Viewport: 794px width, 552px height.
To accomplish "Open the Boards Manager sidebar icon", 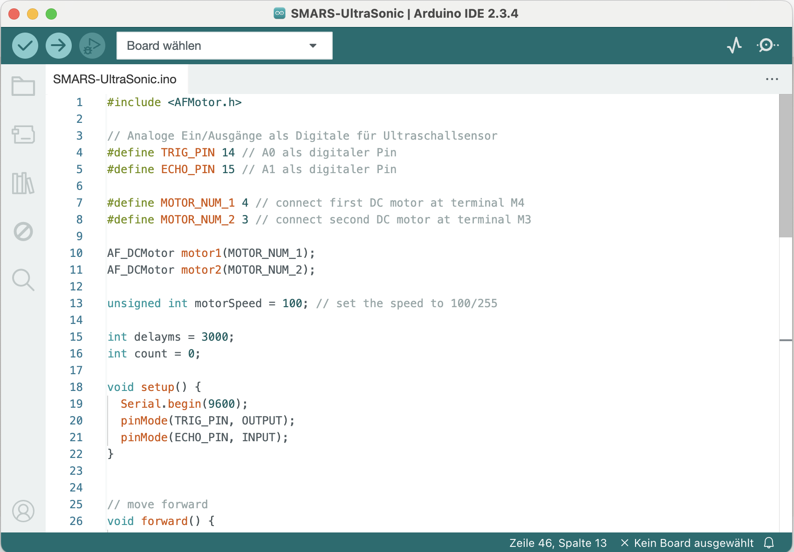I will [23, 135].
